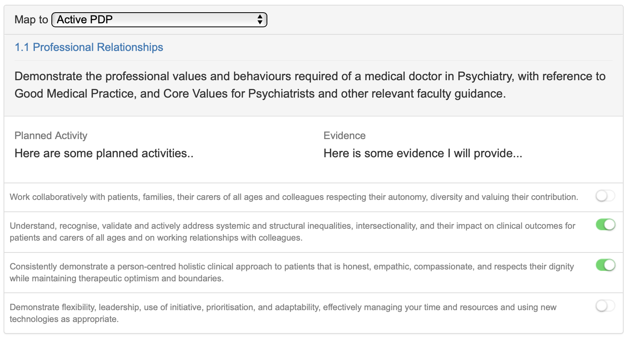
Task: Click the 'Map to' label
Action: (31, 20)
